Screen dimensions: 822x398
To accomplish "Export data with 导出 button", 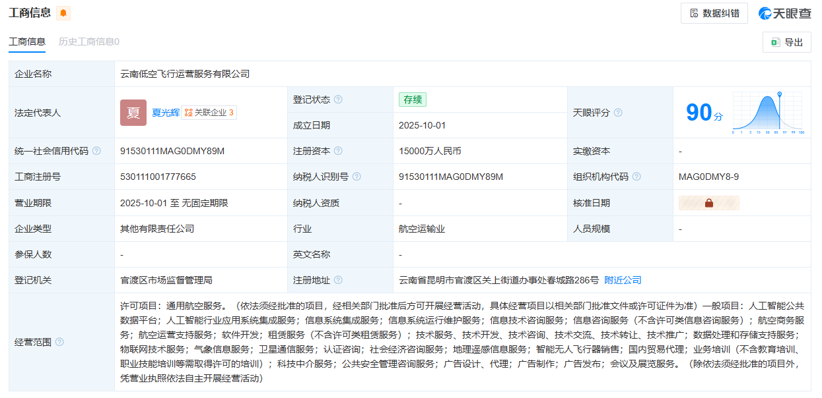I will [786, 42].
